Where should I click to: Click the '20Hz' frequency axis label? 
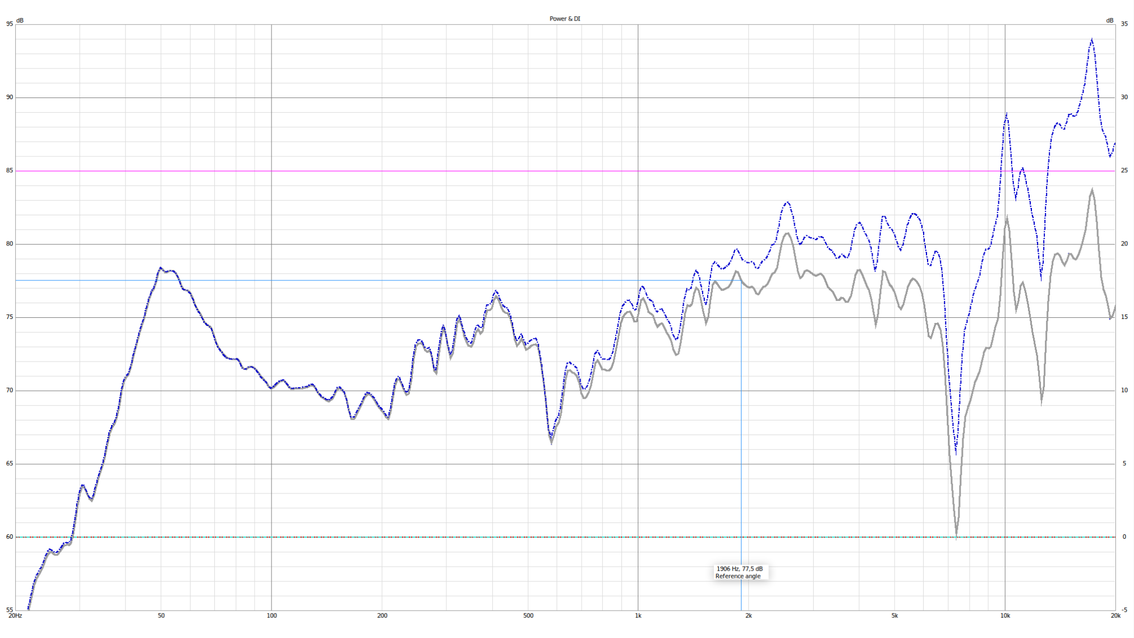click(x=15, y=616)
